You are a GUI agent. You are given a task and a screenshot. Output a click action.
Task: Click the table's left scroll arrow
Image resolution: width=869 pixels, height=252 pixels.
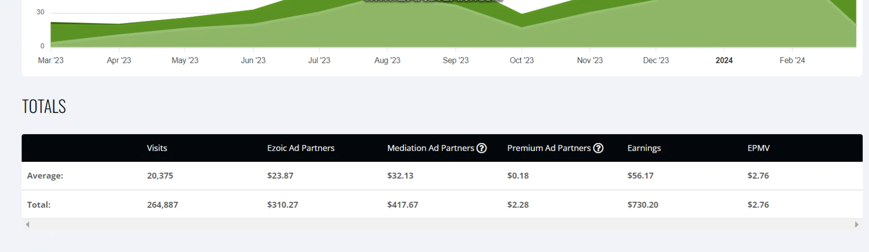click(x=28, y=224)
